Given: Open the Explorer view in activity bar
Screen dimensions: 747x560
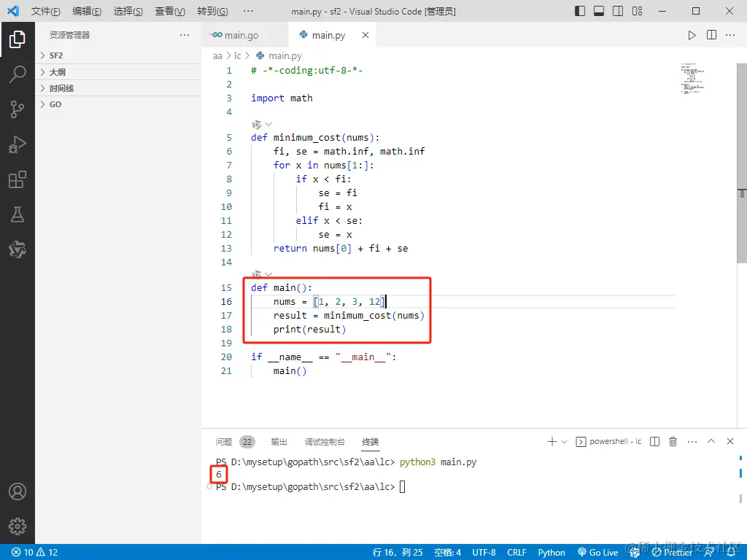Looking at the screenshot, I should 18,39.
